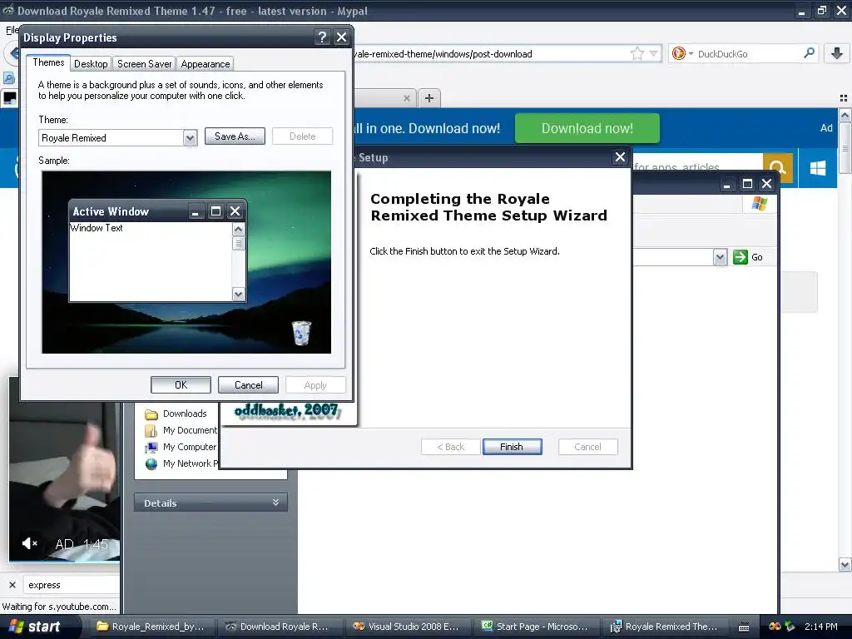The height and width of the screenshot is (639, 852).
Task: Expand the Details panel chevron
Action: point(275,503)
